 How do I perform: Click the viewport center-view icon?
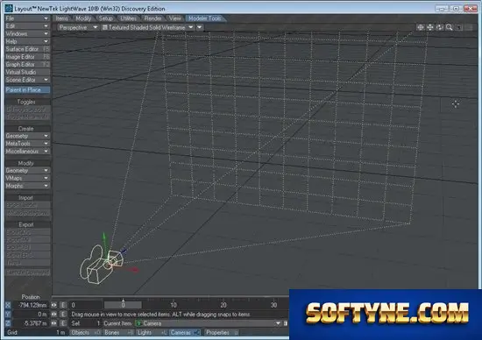click(420, 27)
